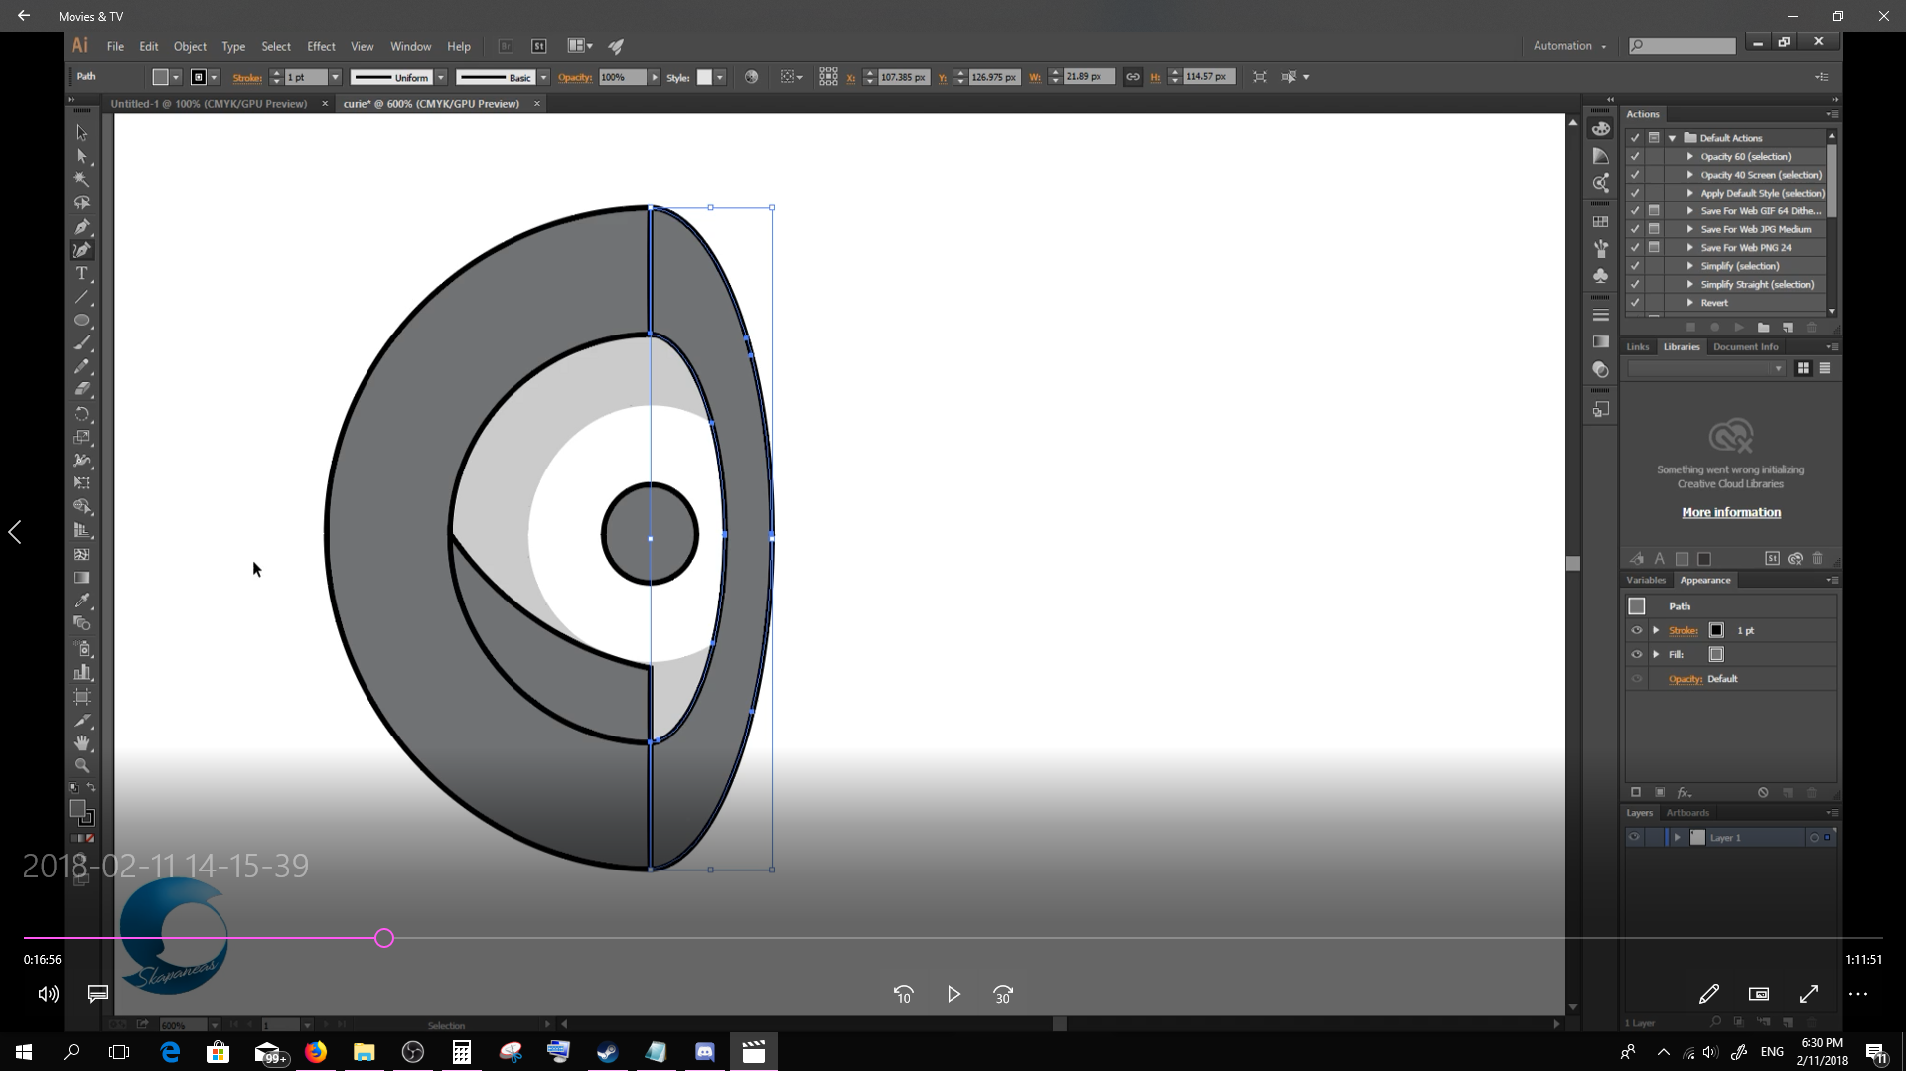Toggle the Simplify (selection) action checkbox
The width and height of the screenshot is (1906, 1071).
(x=1635, y=266)
